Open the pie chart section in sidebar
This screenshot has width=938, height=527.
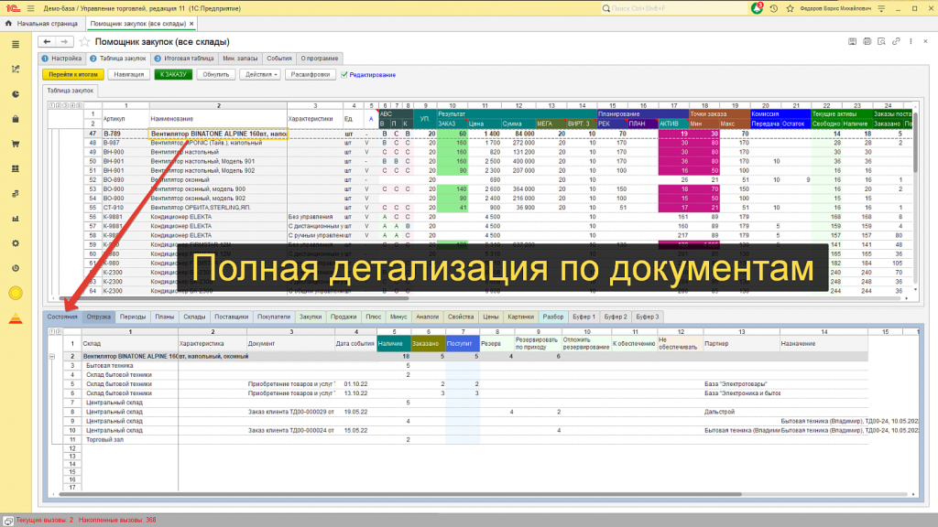(x=16, y=94)
